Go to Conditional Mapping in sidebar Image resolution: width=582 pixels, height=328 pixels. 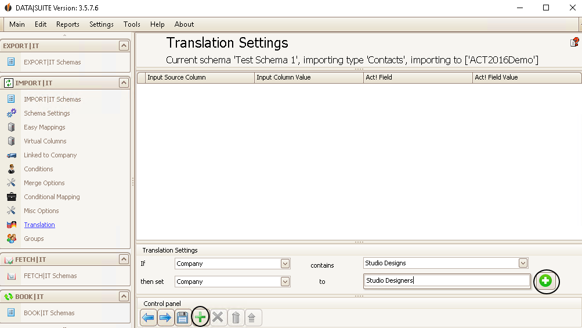tap(52, 197)
